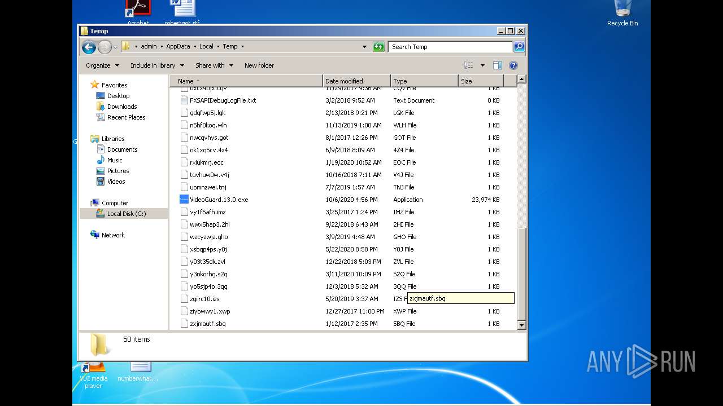Select Local in the address breadcrumb
This screenshot has height=406, width=723.
pyautogui.click(x=206, y=46)
